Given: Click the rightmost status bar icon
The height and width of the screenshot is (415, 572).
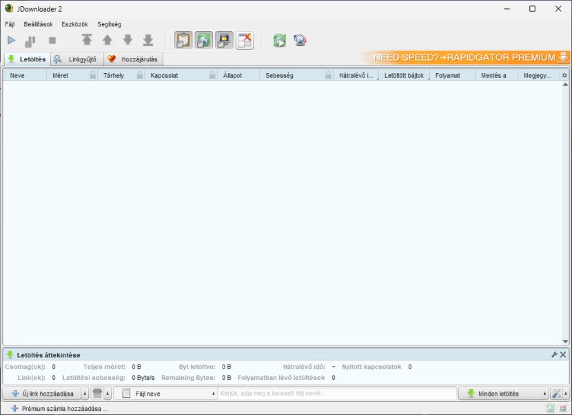Looking at the screenshot, I should point(563,409).
